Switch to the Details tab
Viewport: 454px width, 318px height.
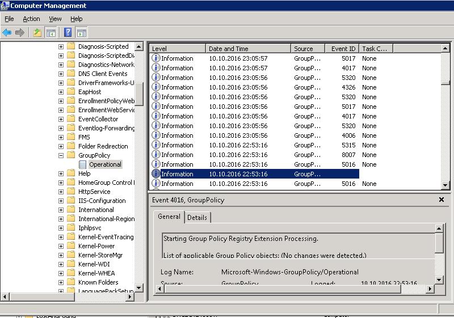[x=197, y=217]
